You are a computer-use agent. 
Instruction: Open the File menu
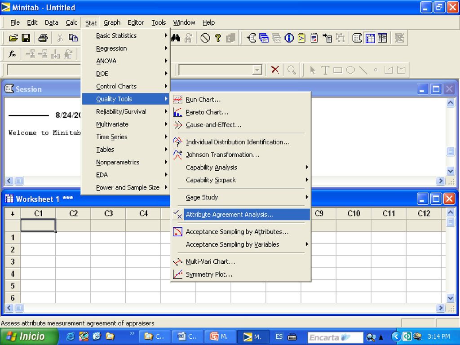click(15, 22)
